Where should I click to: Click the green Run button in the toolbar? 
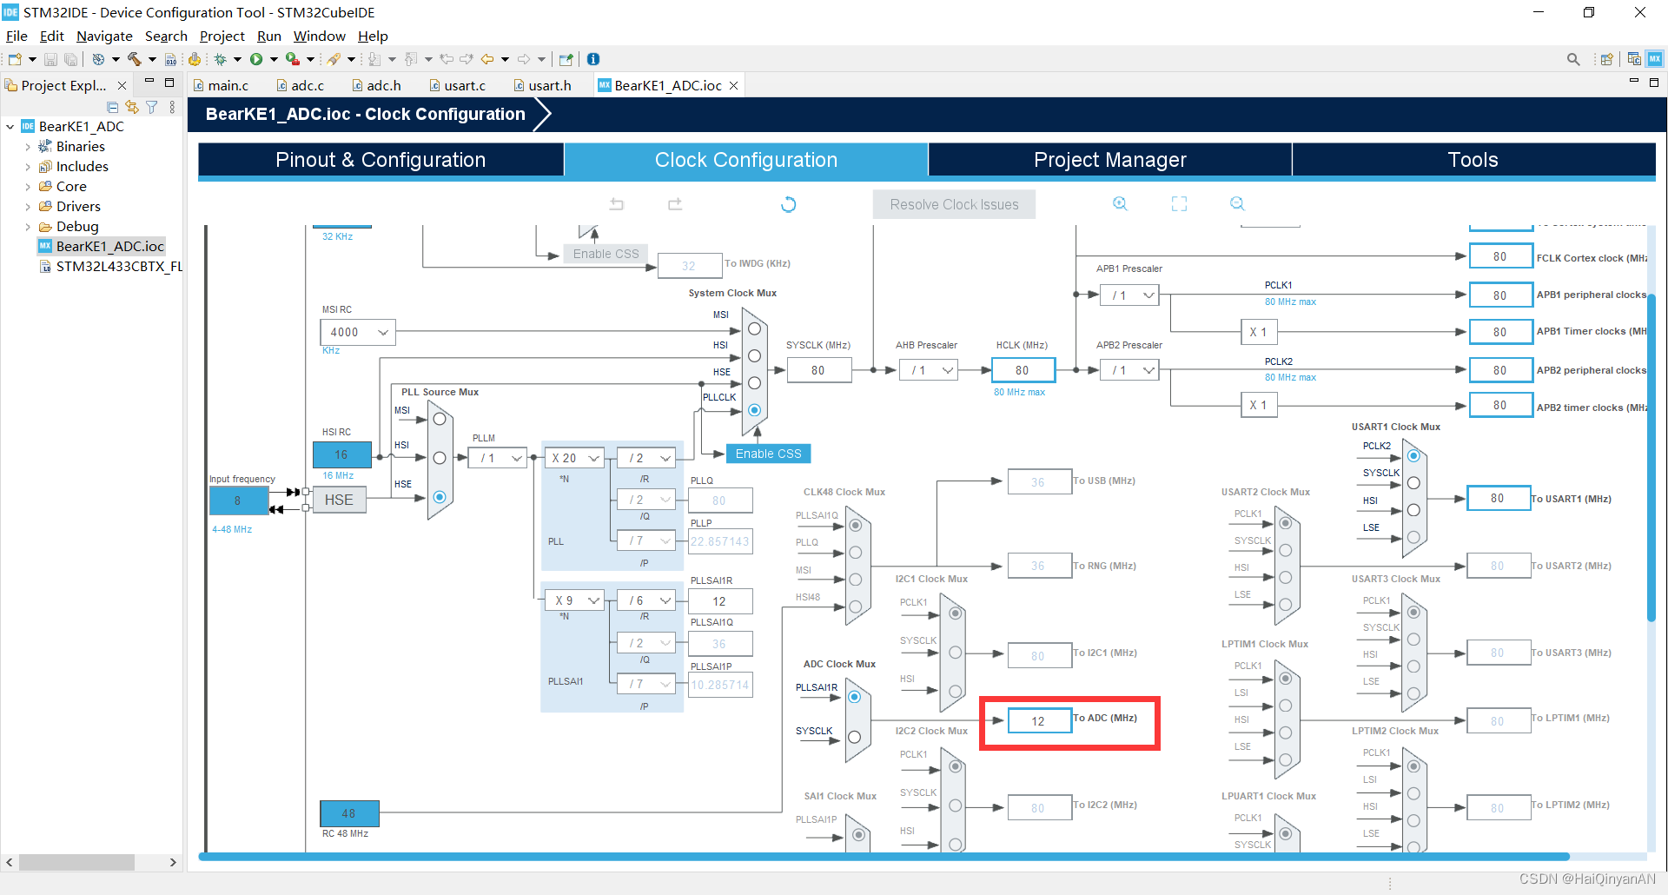click(x=256, y=59)
